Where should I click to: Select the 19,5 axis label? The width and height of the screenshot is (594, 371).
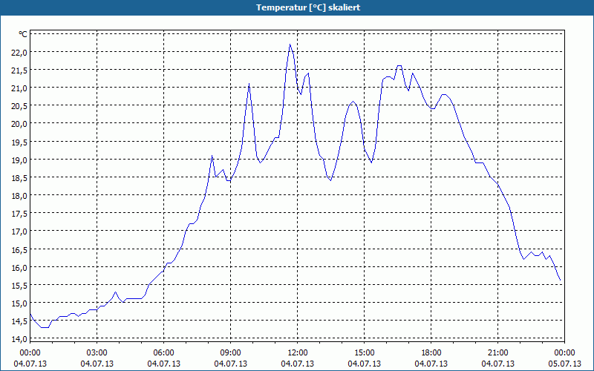[19, 142]
